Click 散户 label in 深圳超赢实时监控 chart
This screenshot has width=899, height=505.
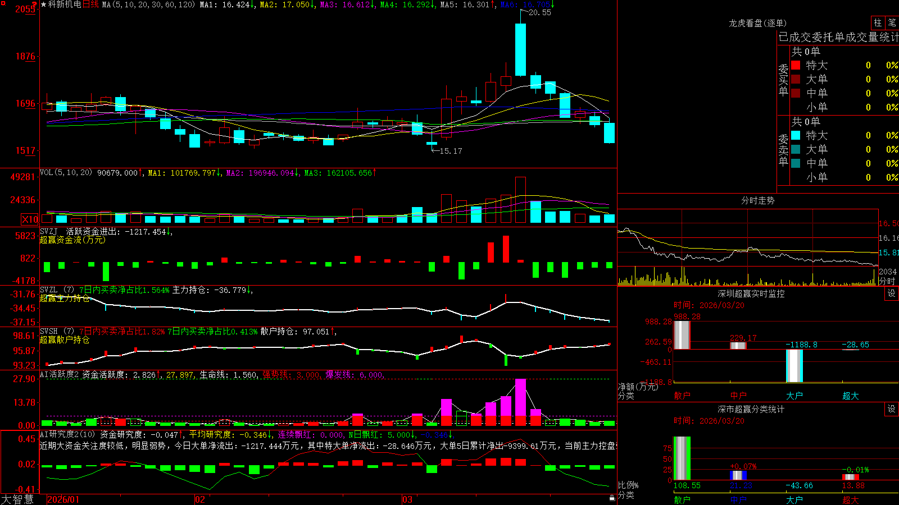point(682,396)
